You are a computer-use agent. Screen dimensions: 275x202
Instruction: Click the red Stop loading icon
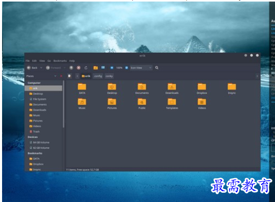(79, 68)
